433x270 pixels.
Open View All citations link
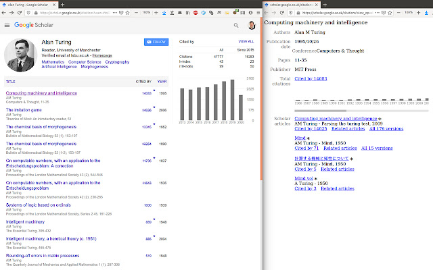coord(246,42)
